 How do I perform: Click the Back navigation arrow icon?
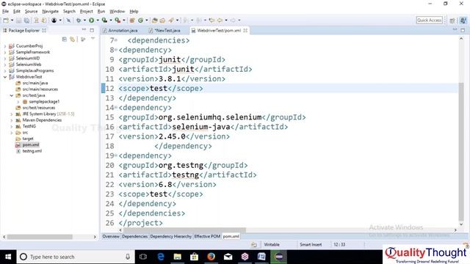coord(220,21)
